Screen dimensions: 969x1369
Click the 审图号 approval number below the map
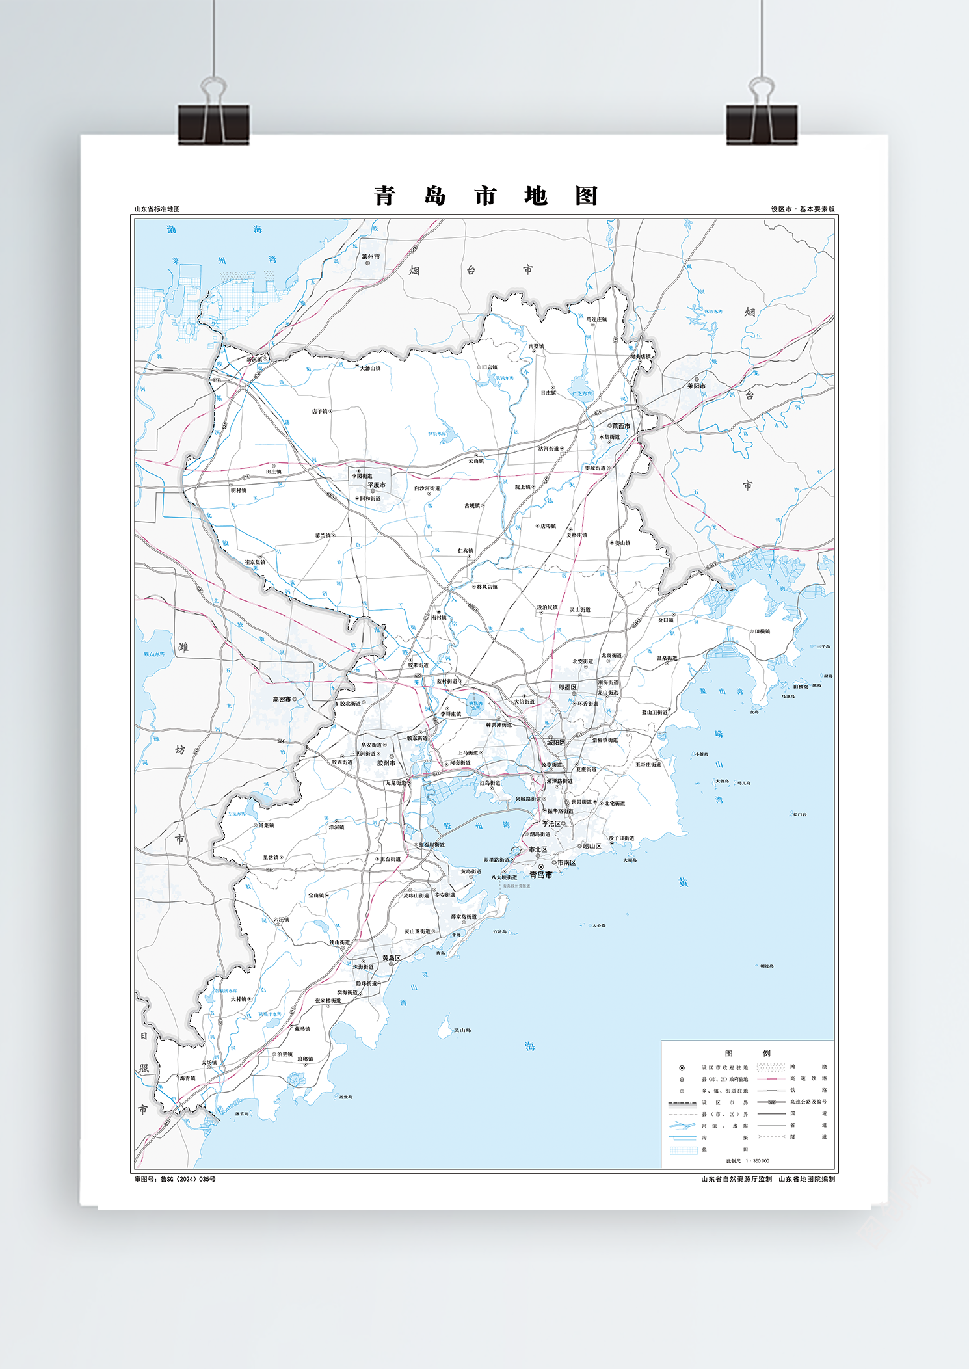(x=175, y=1179)
